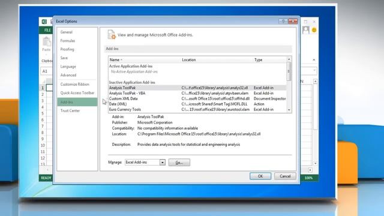Go to the Save options category
The height and width of the screenshot is (216, 384).
click(64, 58)
